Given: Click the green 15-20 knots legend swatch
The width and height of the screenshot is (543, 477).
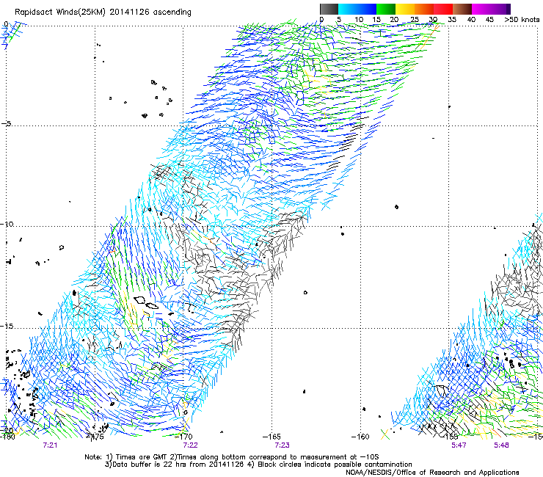Looking at the screenshot, I should point(386,9).
